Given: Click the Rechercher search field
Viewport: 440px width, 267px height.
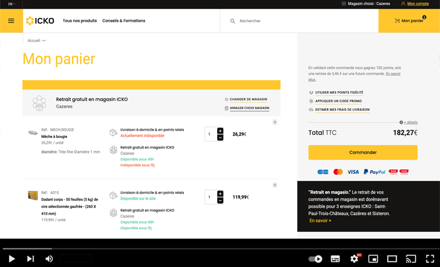Looking at the screenshot, I should point(299,21).
